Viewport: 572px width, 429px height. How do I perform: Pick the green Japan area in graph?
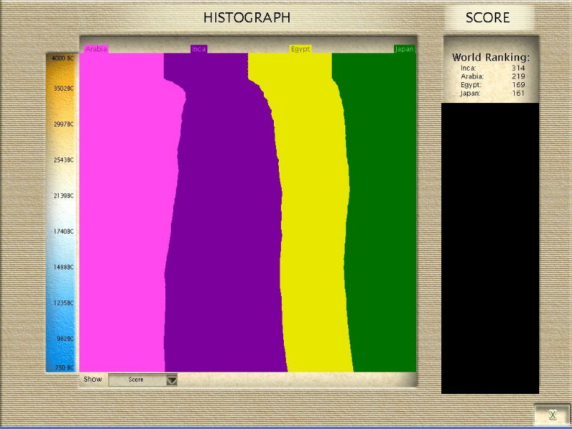pyautogui.click(x=383, y=214)
